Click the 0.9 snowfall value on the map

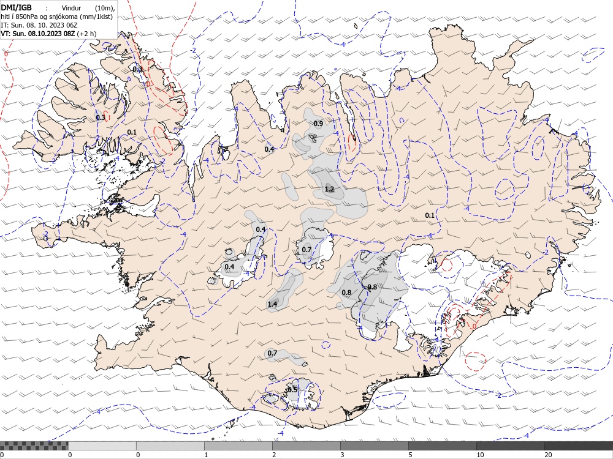coord(318,124)
